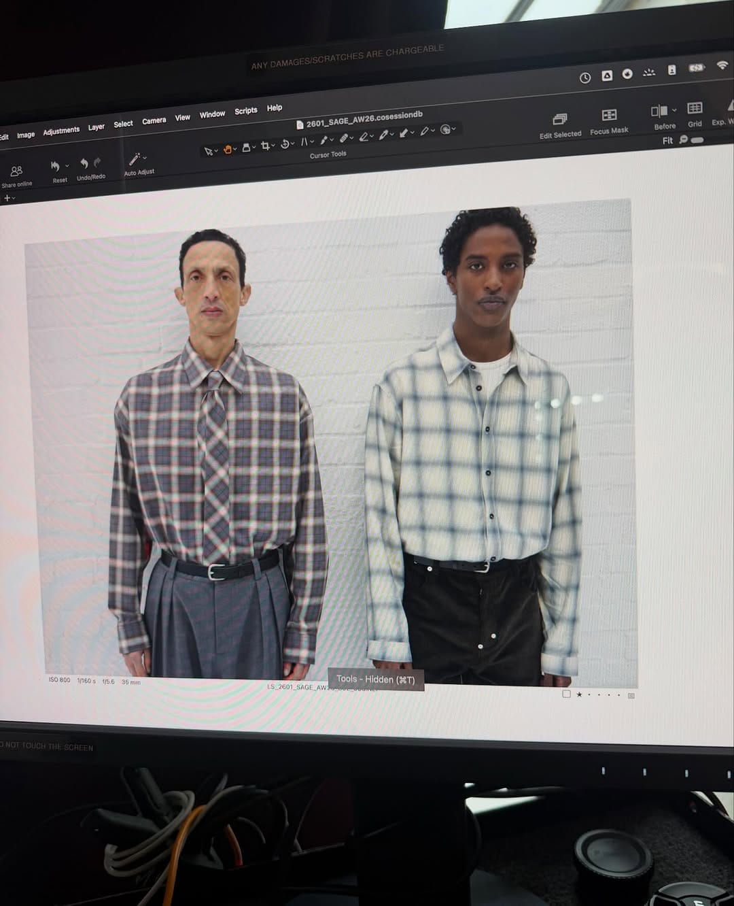Expand the Reset options chevron
This screenshot has width=734, height=906.
67,166
